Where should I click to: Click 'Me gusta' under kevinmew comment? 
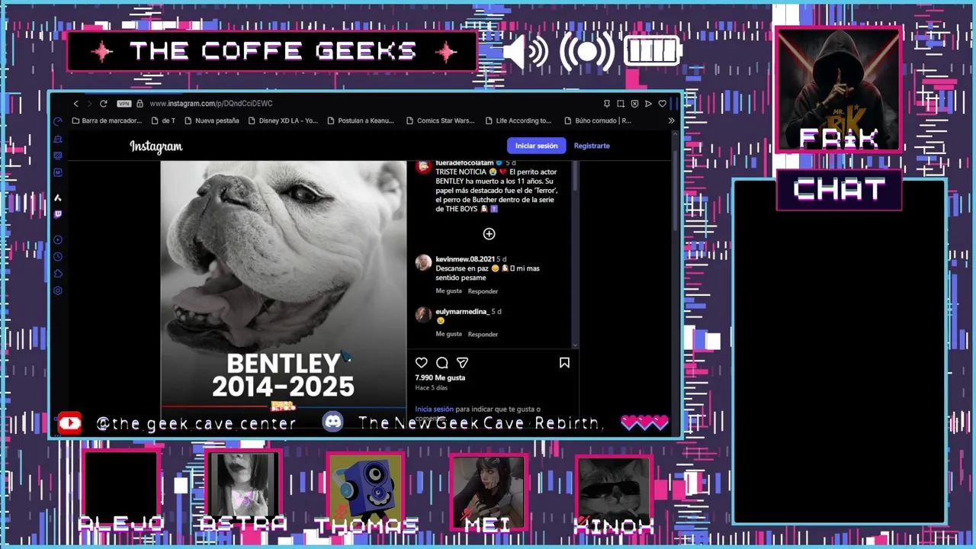click(x=448, y=291)
